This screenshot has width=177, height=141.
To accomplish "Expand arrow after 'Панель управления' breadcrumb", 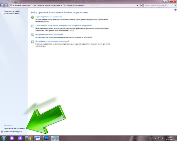I will [x=32, y=5].
